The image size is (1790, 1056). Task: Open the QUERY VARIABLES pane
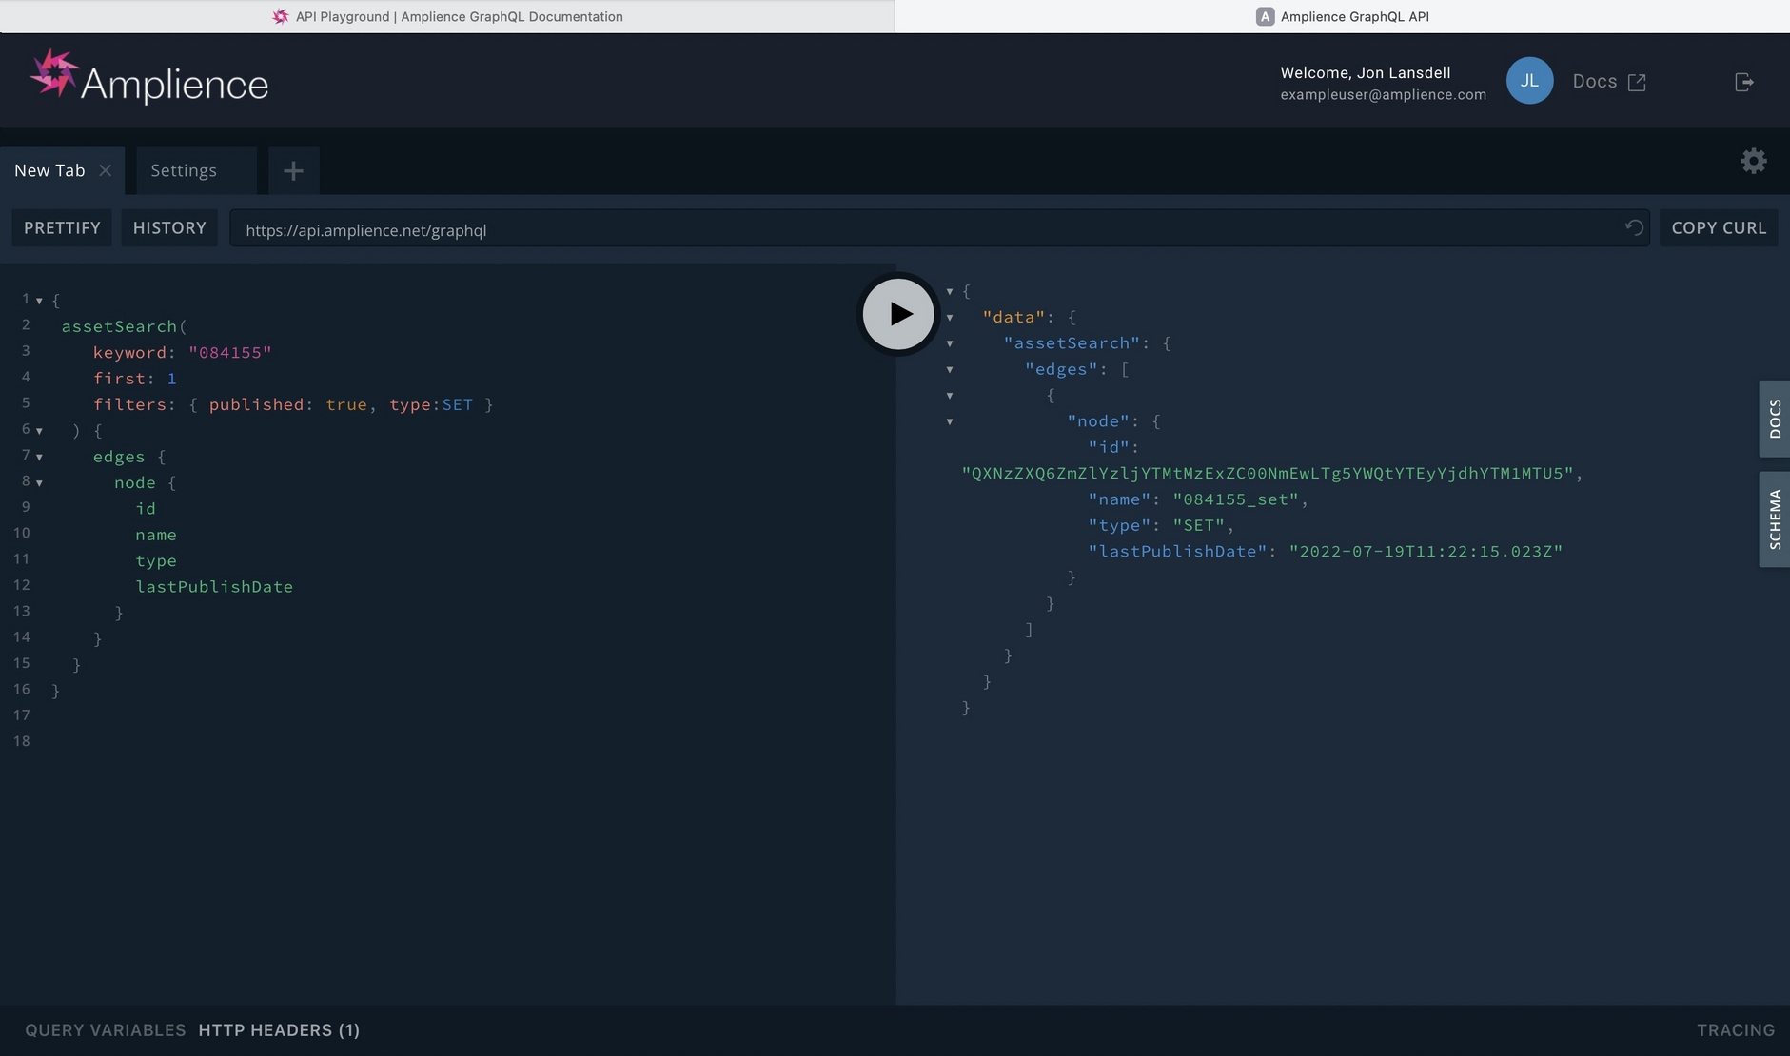pos(106,1030)
